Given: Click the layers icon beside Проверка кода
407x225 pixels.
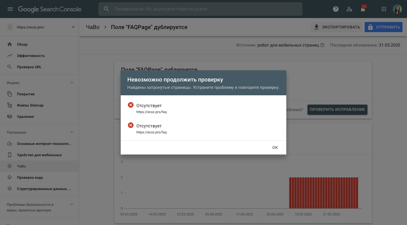Looking at the screenshot, I should [x=10, y=177].
